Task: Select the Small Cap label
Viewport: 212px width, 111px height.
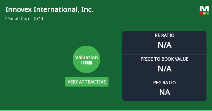Action: click(x=18, y=19)
